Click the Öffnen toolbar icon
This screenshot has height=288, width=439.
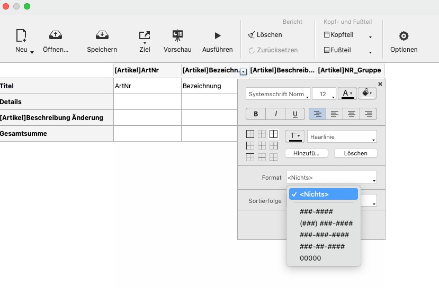pyautogui.click(x=56, y=36)
